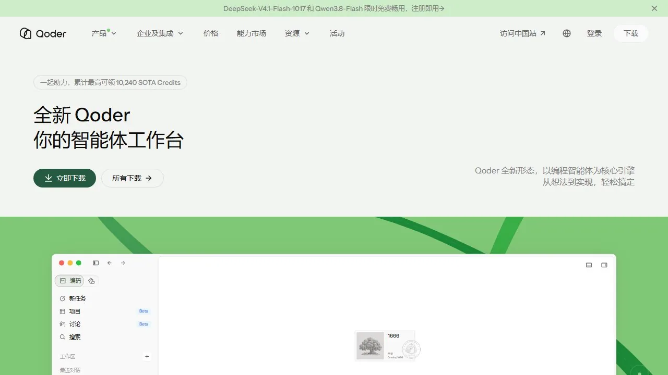Viewport: 668px width, 375px height.
Task: Open the 产品 dropdown menu
Action: click(x=104, y=33)
